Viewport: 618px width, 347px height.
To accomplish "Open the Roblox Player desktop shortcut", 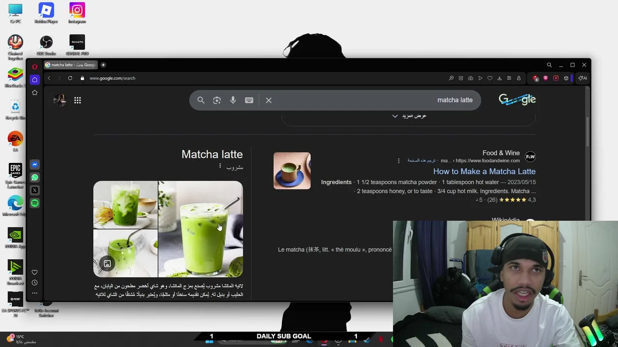I will (x=46, y=13).
